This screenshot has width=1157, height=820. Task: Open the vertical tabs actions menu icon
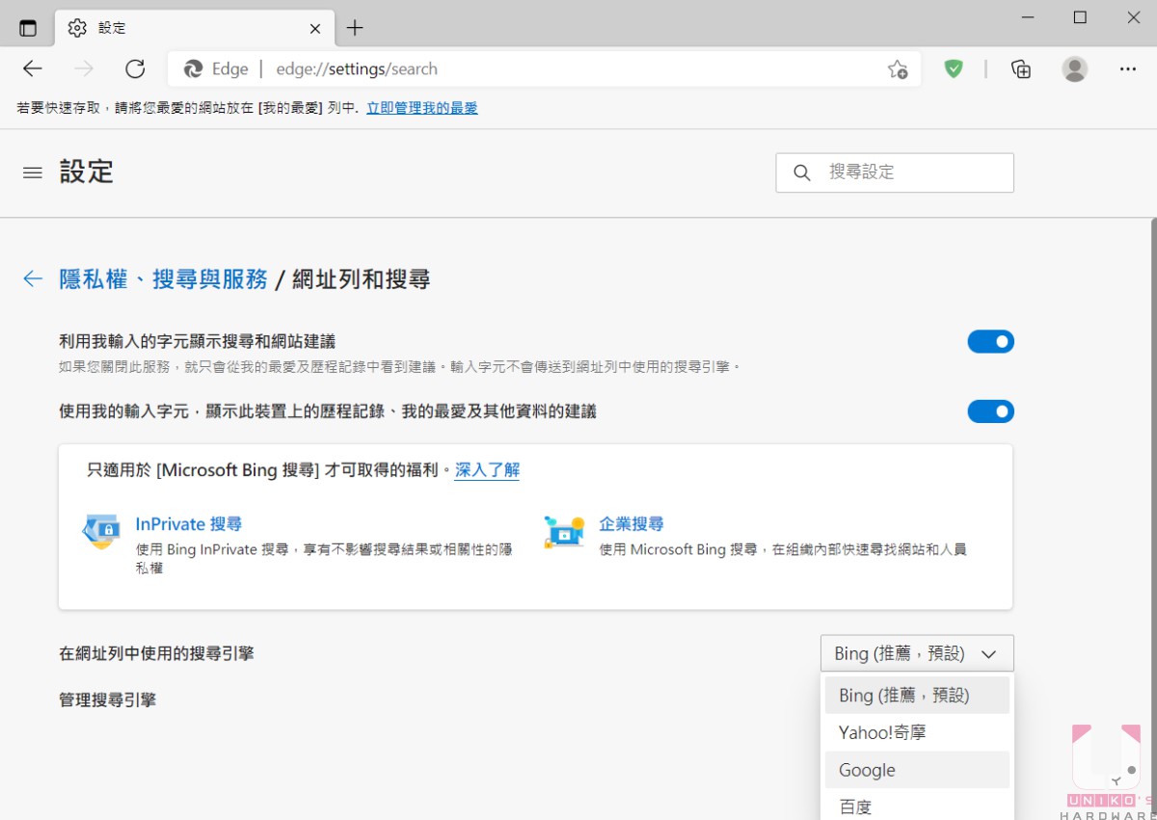tap(28, 28)
